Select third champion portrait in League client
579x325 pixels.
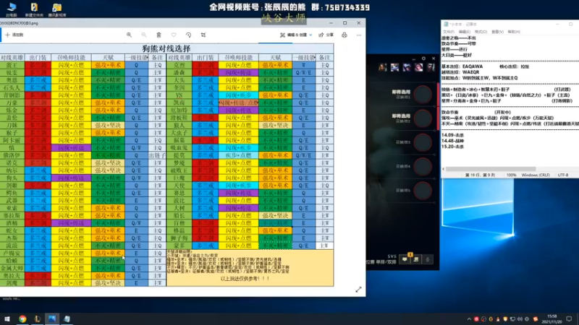(x=407, y=67)
